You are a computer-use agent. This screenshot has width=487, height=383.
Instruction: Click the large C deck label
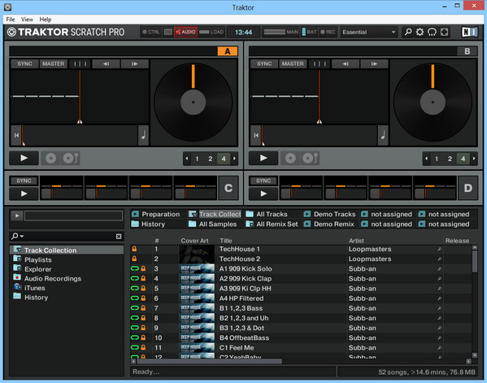pyautogui.click(x=228, y=188)
